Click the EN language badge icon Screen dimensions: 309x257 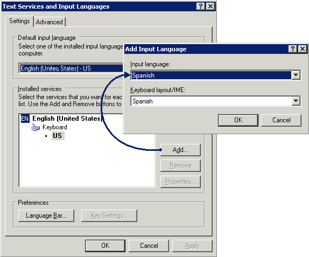pyautogui.click(x=25, y=119)
